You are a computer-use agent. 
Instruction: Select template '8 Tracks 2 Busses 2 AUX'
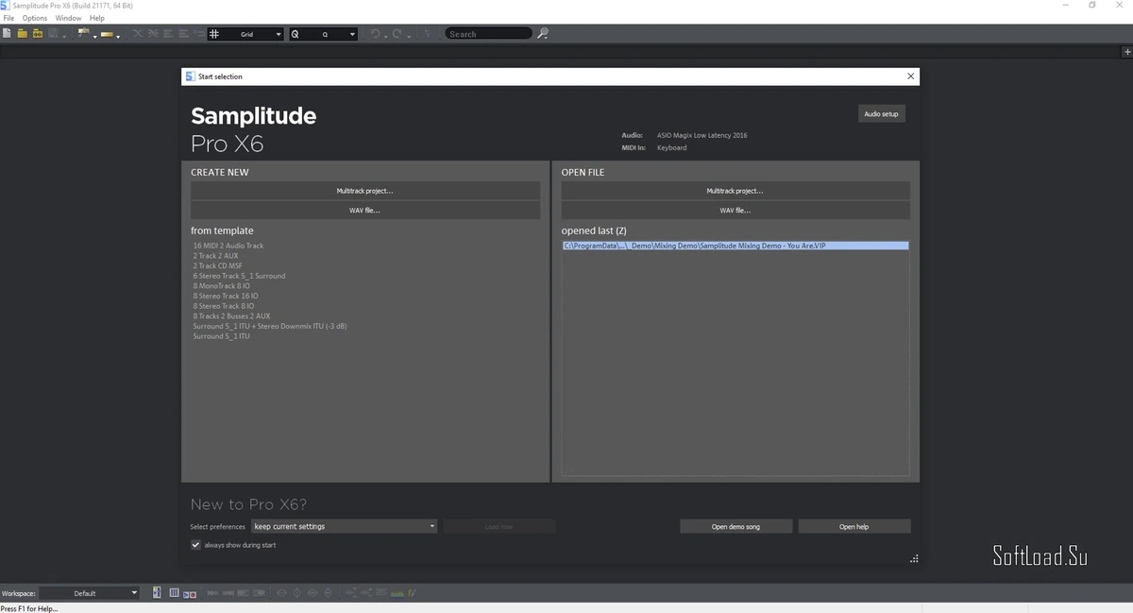click(x=231, y=316)
